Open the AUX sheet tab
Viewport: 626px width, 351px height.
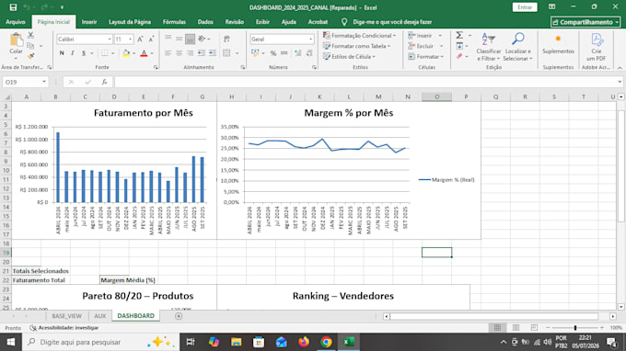pos(99,315)
